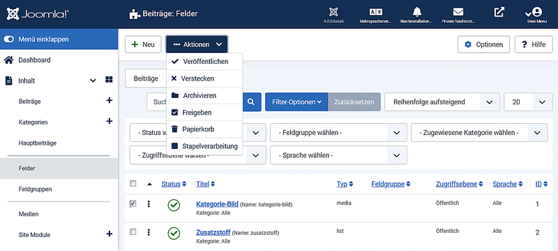Open row actions dots for Zusatzstoff
This screenshot has height=251, width=558.
pyautogui.click(x=149, y=232)
